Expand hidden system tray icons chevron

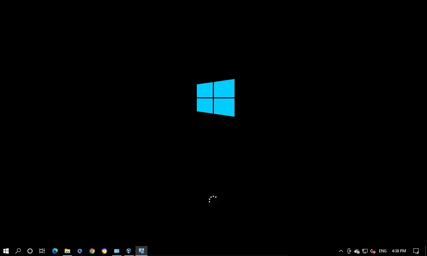point(341,251)
